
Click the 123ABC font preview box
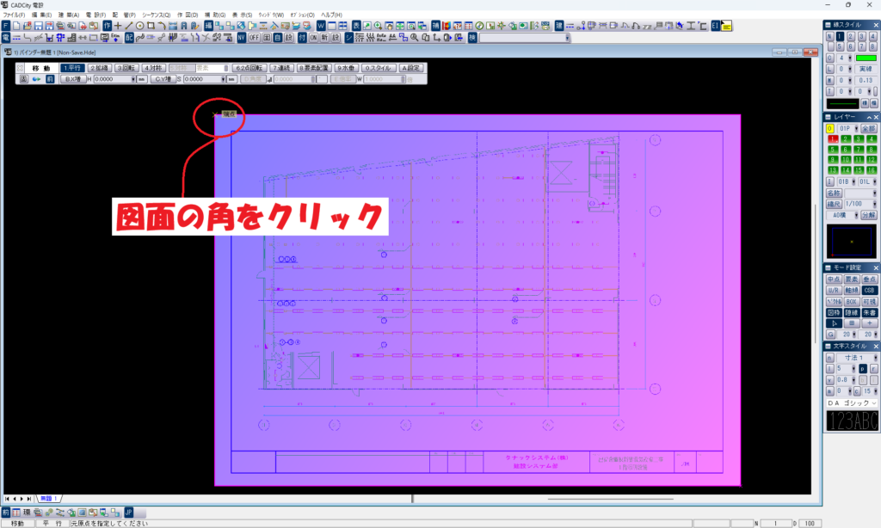pos(852,421)
